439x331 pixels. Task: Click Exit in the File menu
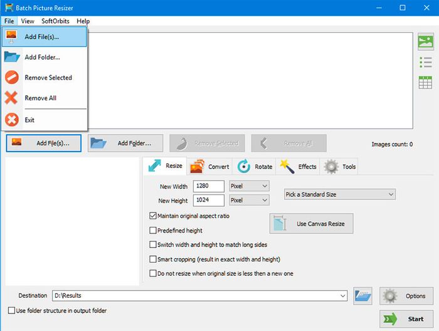[x=29, y=120]
